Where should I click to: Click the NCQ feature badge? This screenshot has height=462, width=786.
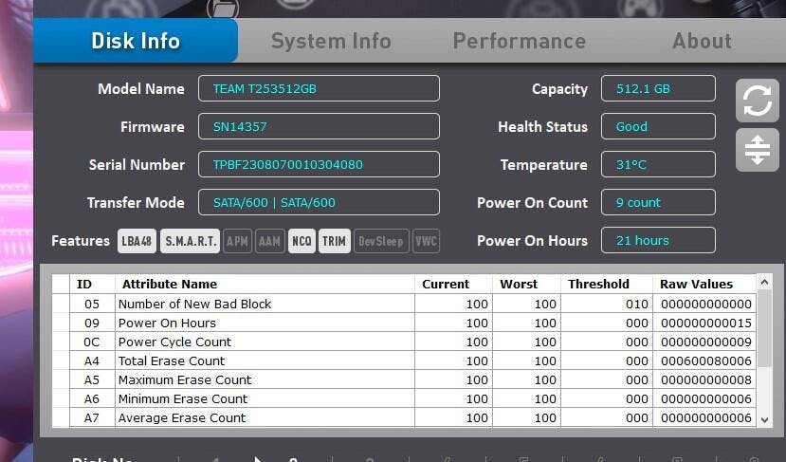(x=302, y=241)
